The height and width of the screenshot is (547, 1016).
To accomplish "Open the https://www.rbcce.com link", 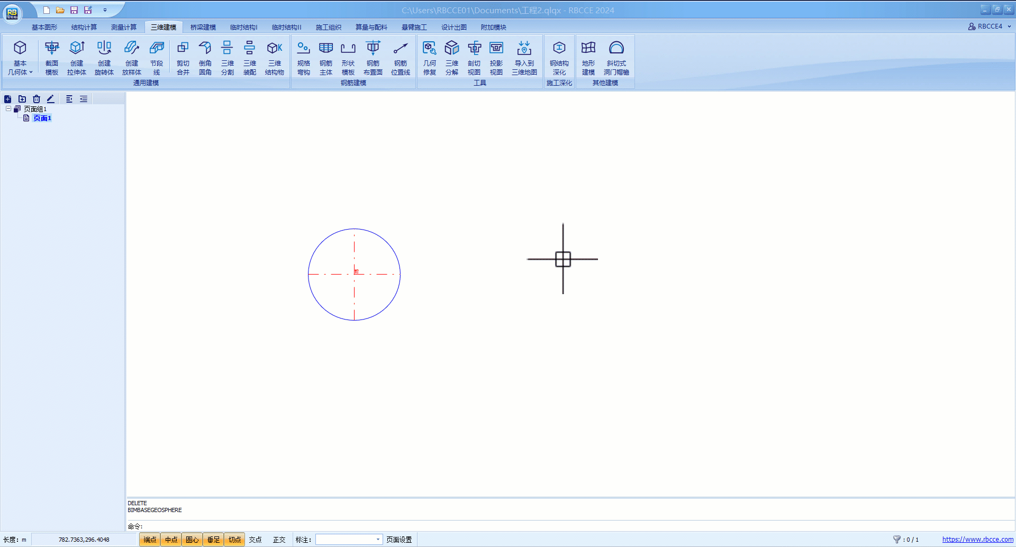I will coord(977,540).
